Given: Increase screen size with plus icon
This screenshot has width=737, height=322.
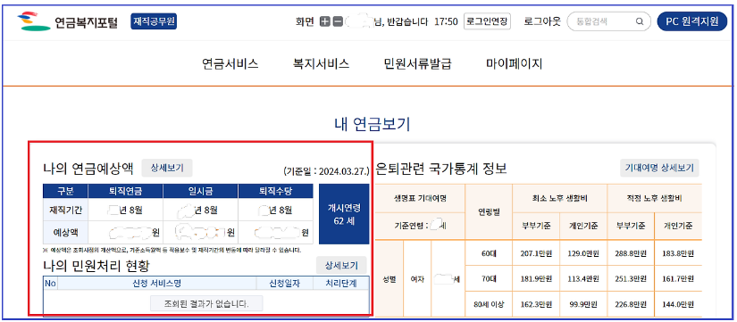Looking at the screenshot, I should tap(324, 21).
